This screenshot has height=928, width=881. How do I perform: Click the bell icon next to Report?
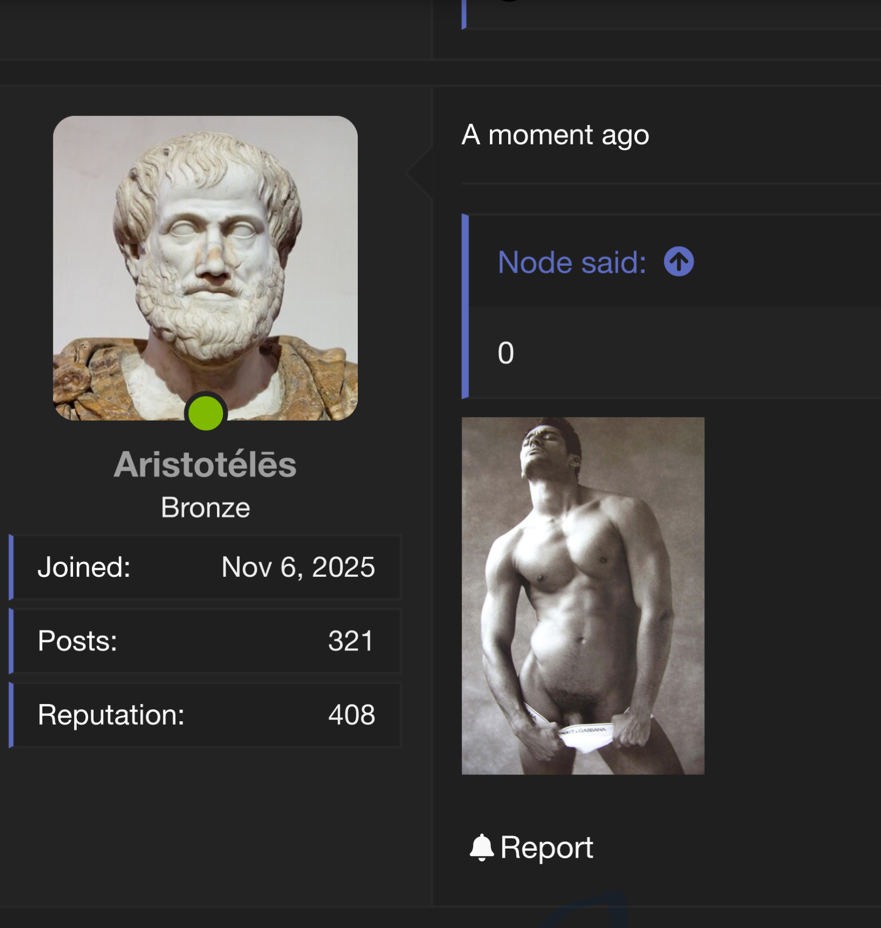click(481, 847)
